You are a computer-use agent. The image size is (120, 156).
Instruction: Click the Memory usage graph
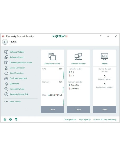[52, 88]
